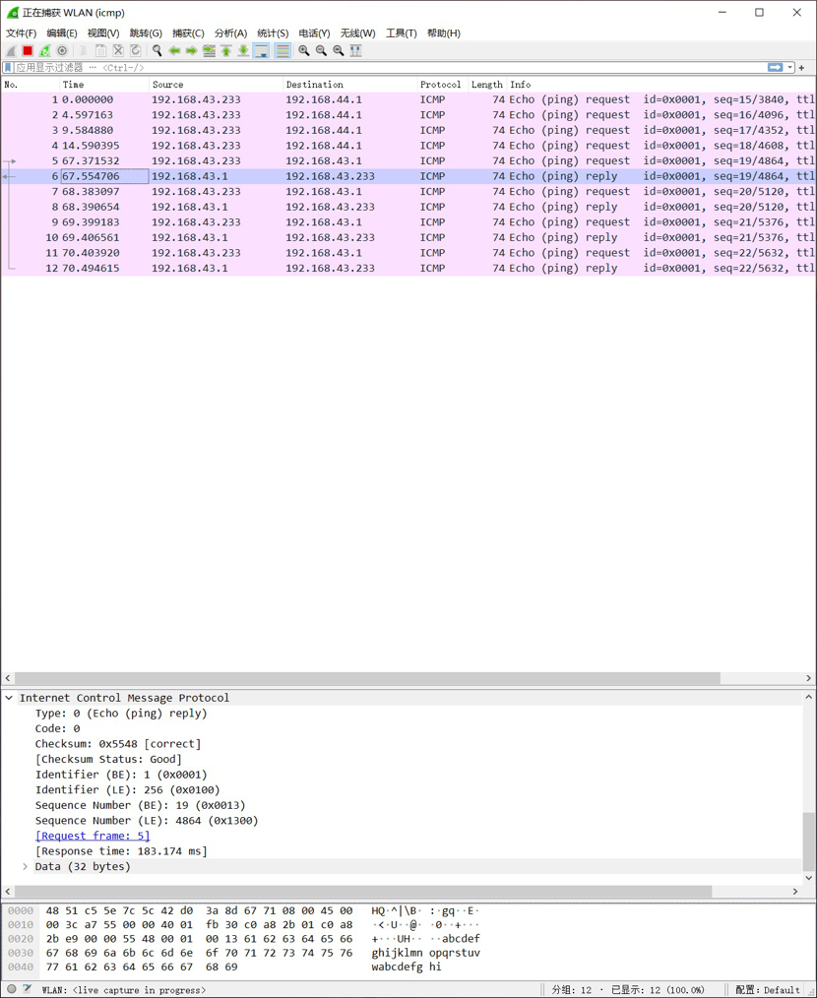Select packet 1 at time 0.000000
This screenshot has width=817, height=998.
[408, 100]
